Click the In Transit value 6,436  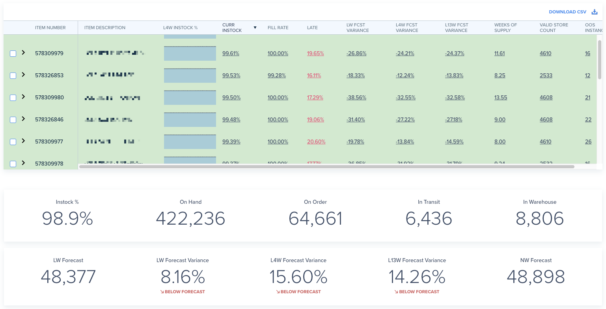click(429, 219)
